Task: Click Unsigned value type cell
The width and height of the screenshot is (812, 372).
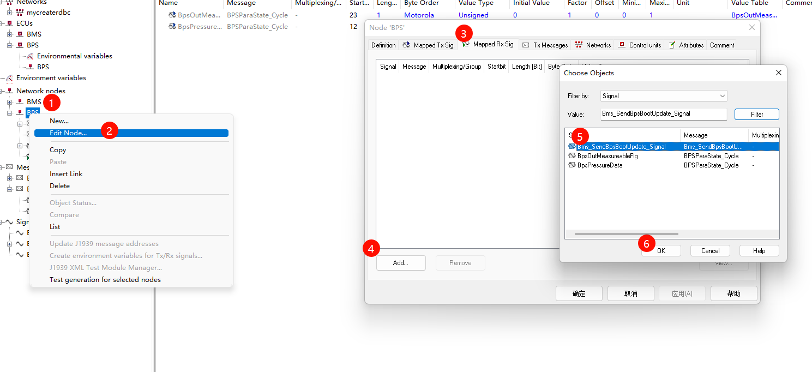Action: click(x=473, y=15)
